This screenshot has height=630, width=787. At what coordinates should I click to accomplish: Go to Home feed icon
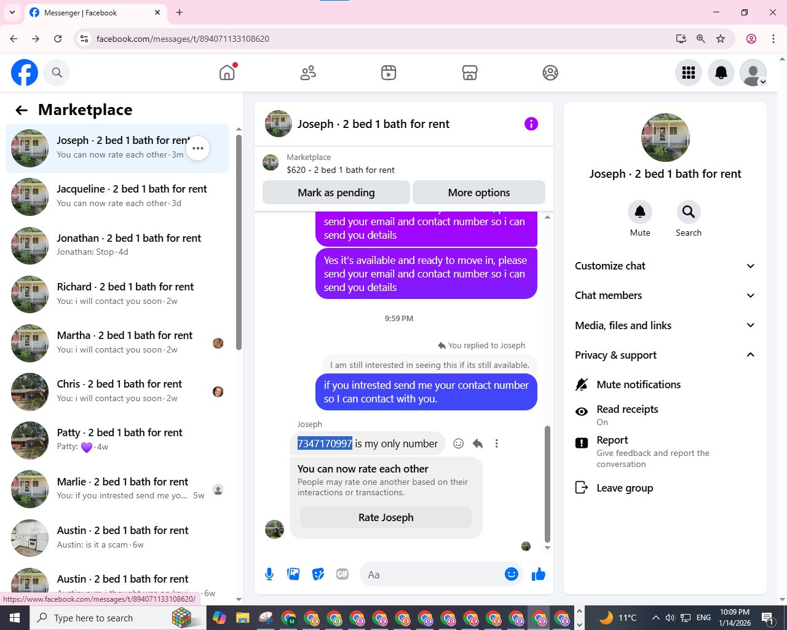coord(227,73)
